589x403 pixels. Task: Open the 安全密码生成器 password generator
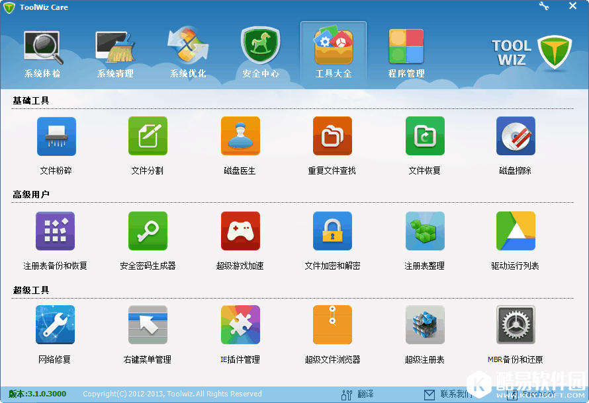[148, 231]
